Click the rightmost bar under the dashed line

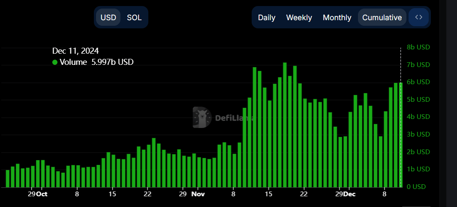(x=401, y=135)
